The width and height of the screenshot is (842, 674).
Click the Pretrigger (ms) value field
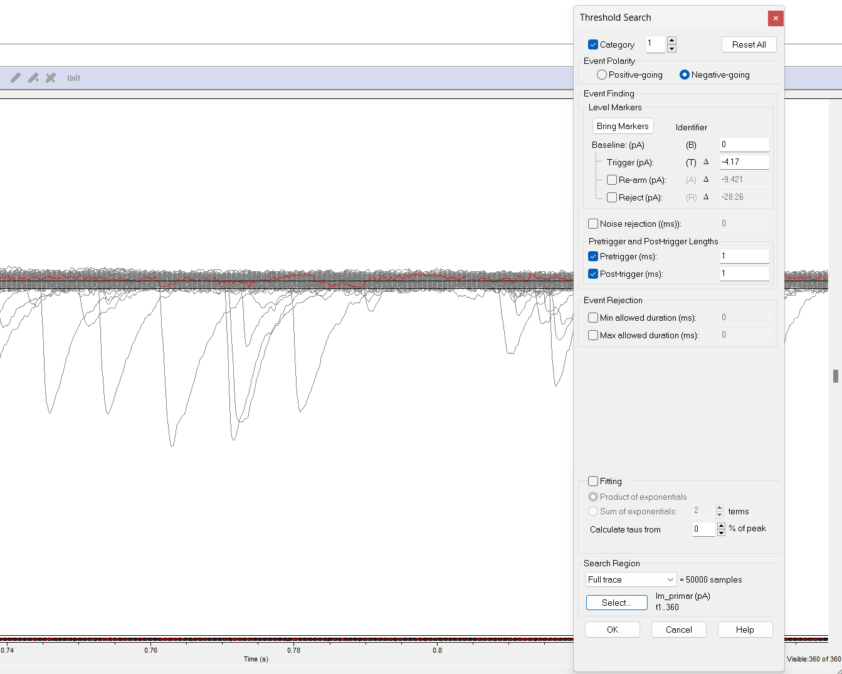tap(744, 256)
